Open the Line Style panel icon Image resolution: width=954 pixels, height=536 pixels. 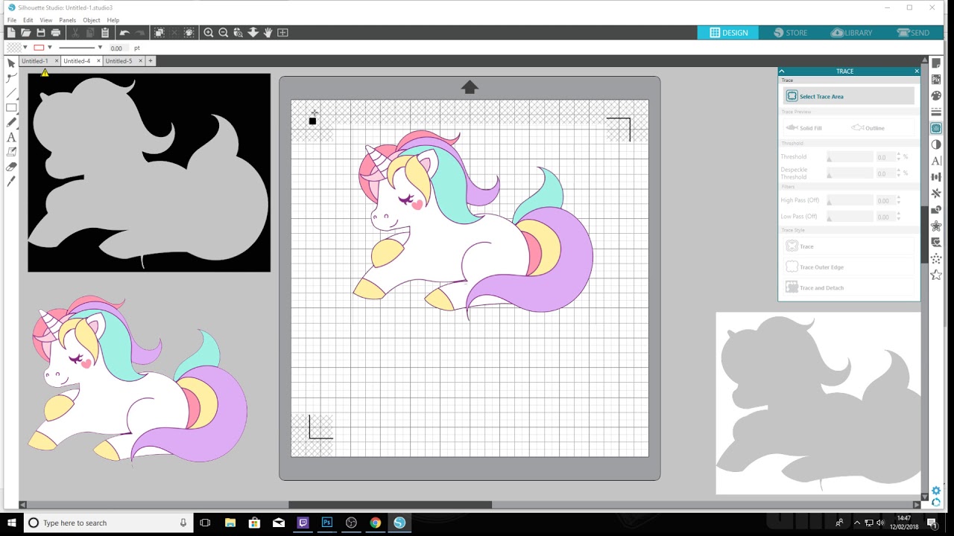pos(936,112)
